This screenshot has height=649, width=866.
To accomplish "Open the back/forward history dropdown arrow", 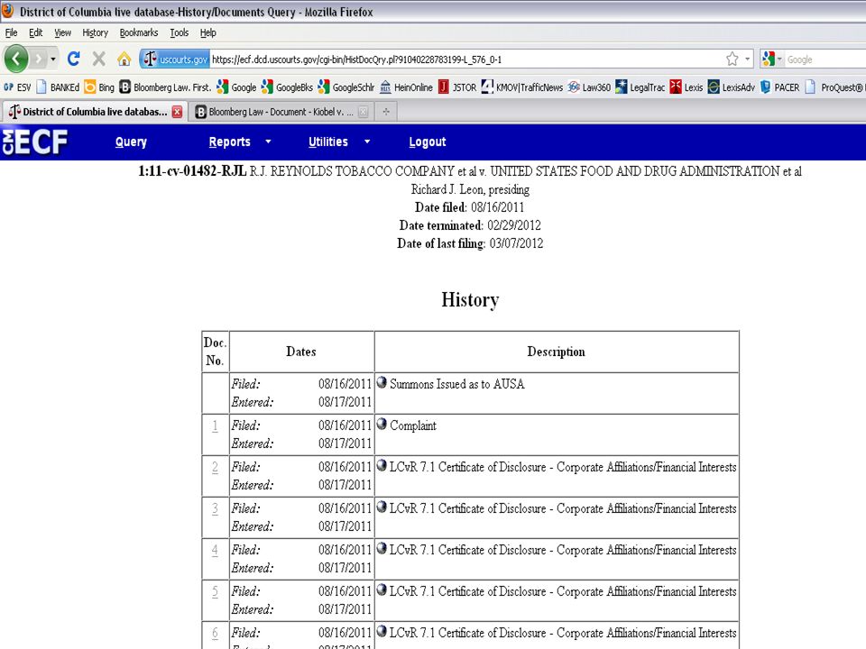I will (x=53, y=59).
